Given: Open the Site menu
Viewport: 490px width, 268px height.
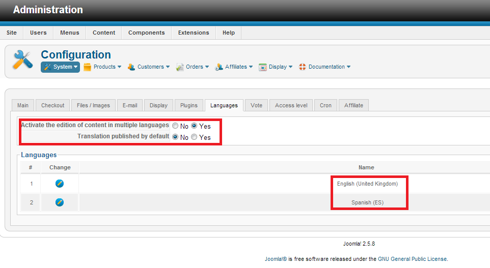Looking at the screenshot, I should point(12,33).
